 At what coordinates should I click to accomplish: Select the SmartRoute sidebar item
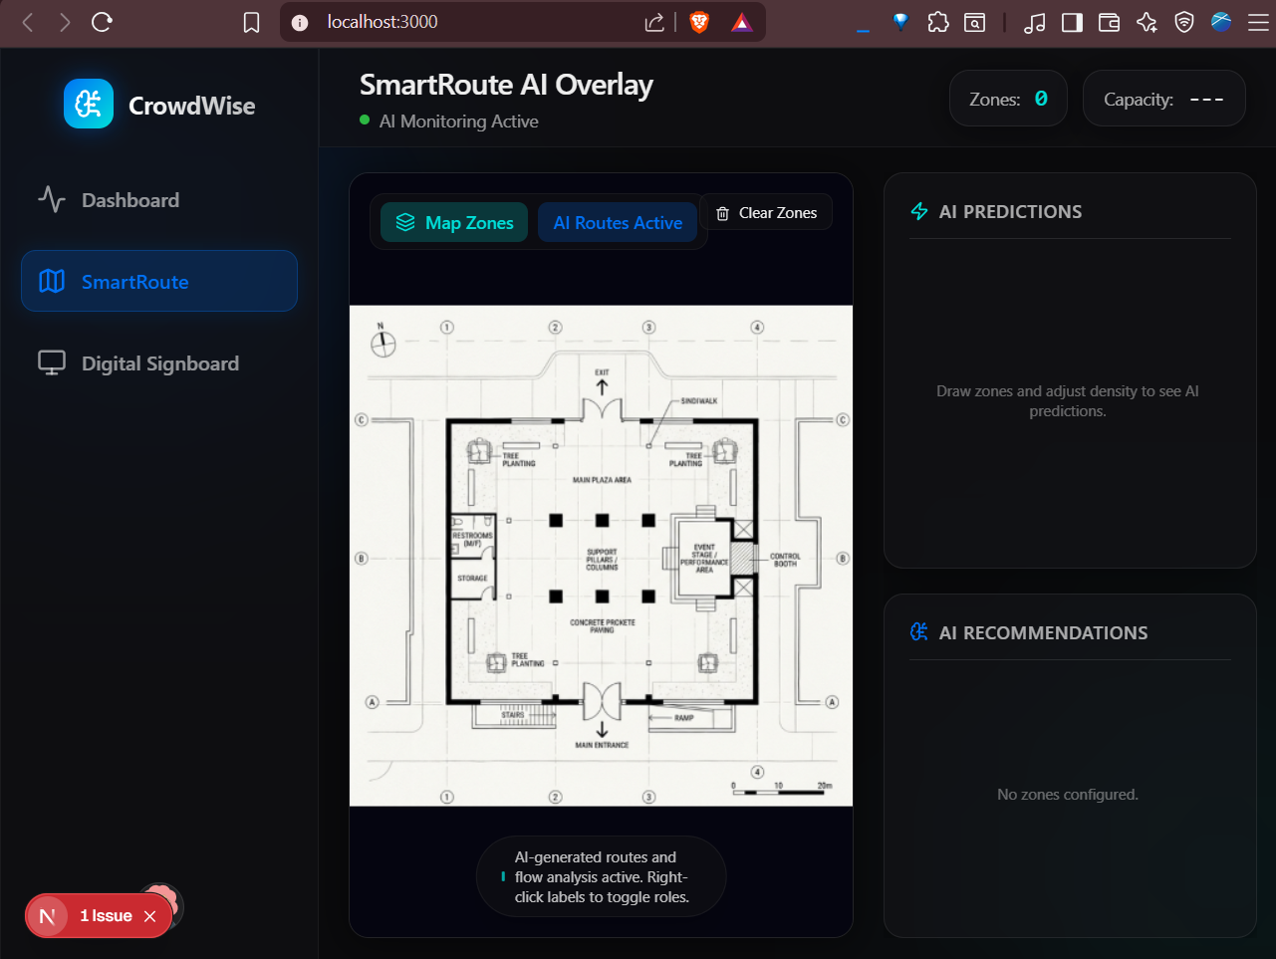(x=159, y=281)
